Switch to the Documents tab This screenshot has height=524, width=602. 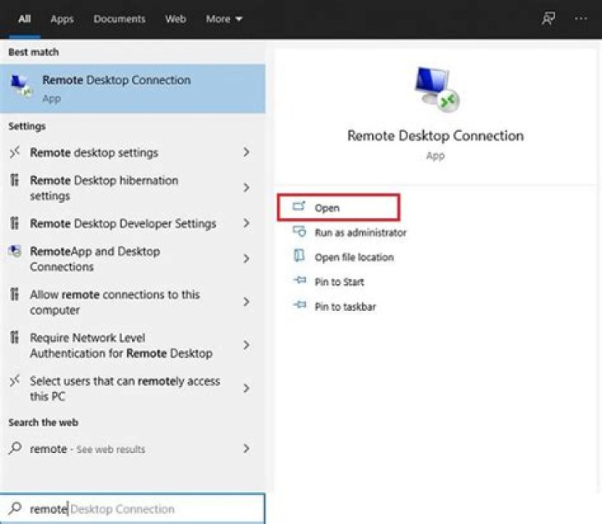pos(120,19)
